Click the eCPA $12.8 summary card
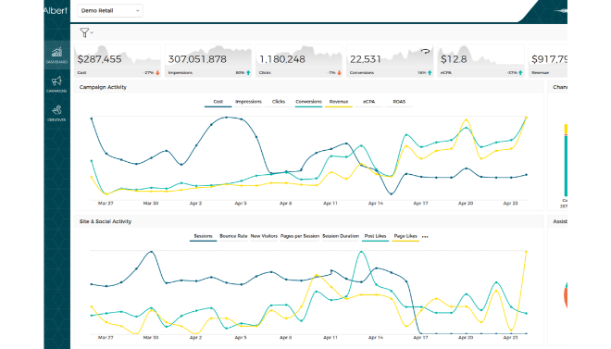Screen dimensions: 611x349 pos(480,60)
